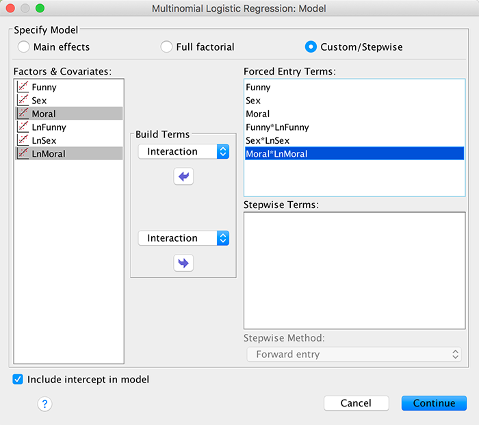Open the upper Interaction build terms dropdown
Image resolution: width=479 pixels, height=425 pixels.
coord(183,152)
